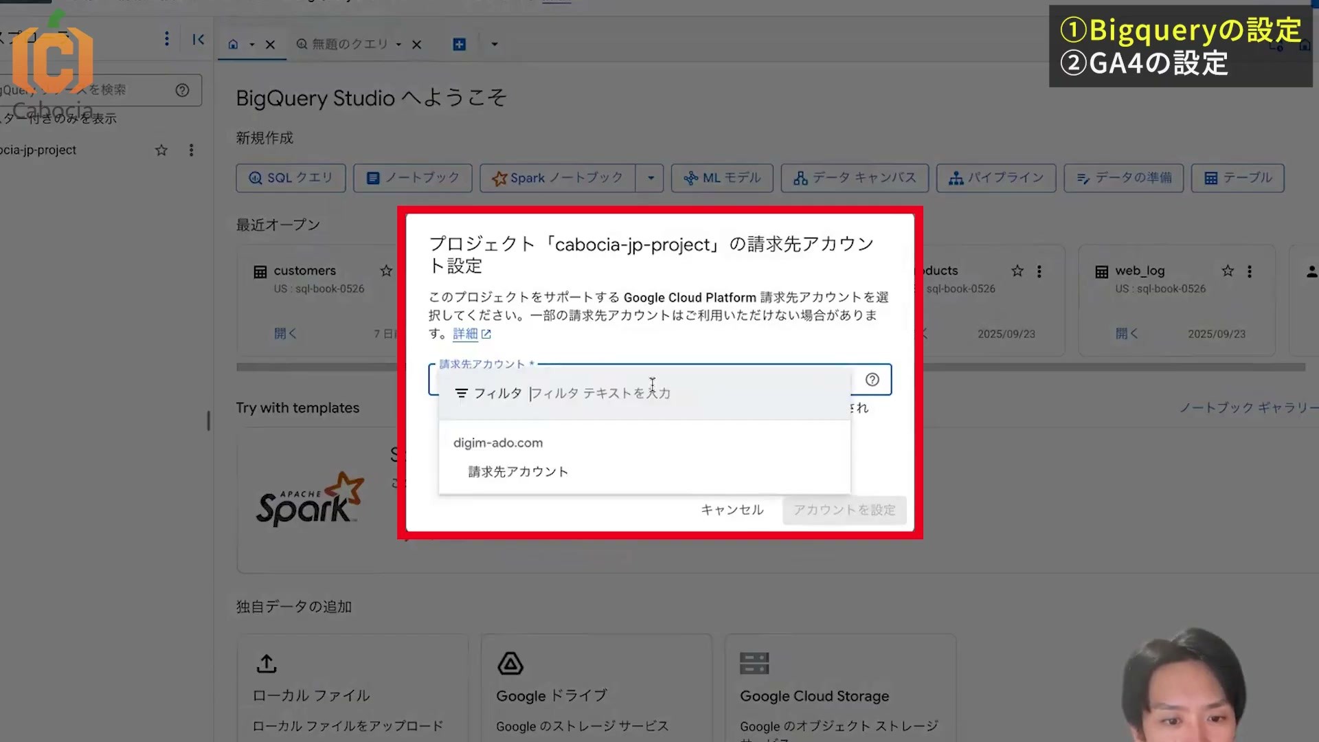The width and height of the screenshot is (1319, 742).
Task: Select the Google ドライブ data source card
Action: click(x=596, y=687)
